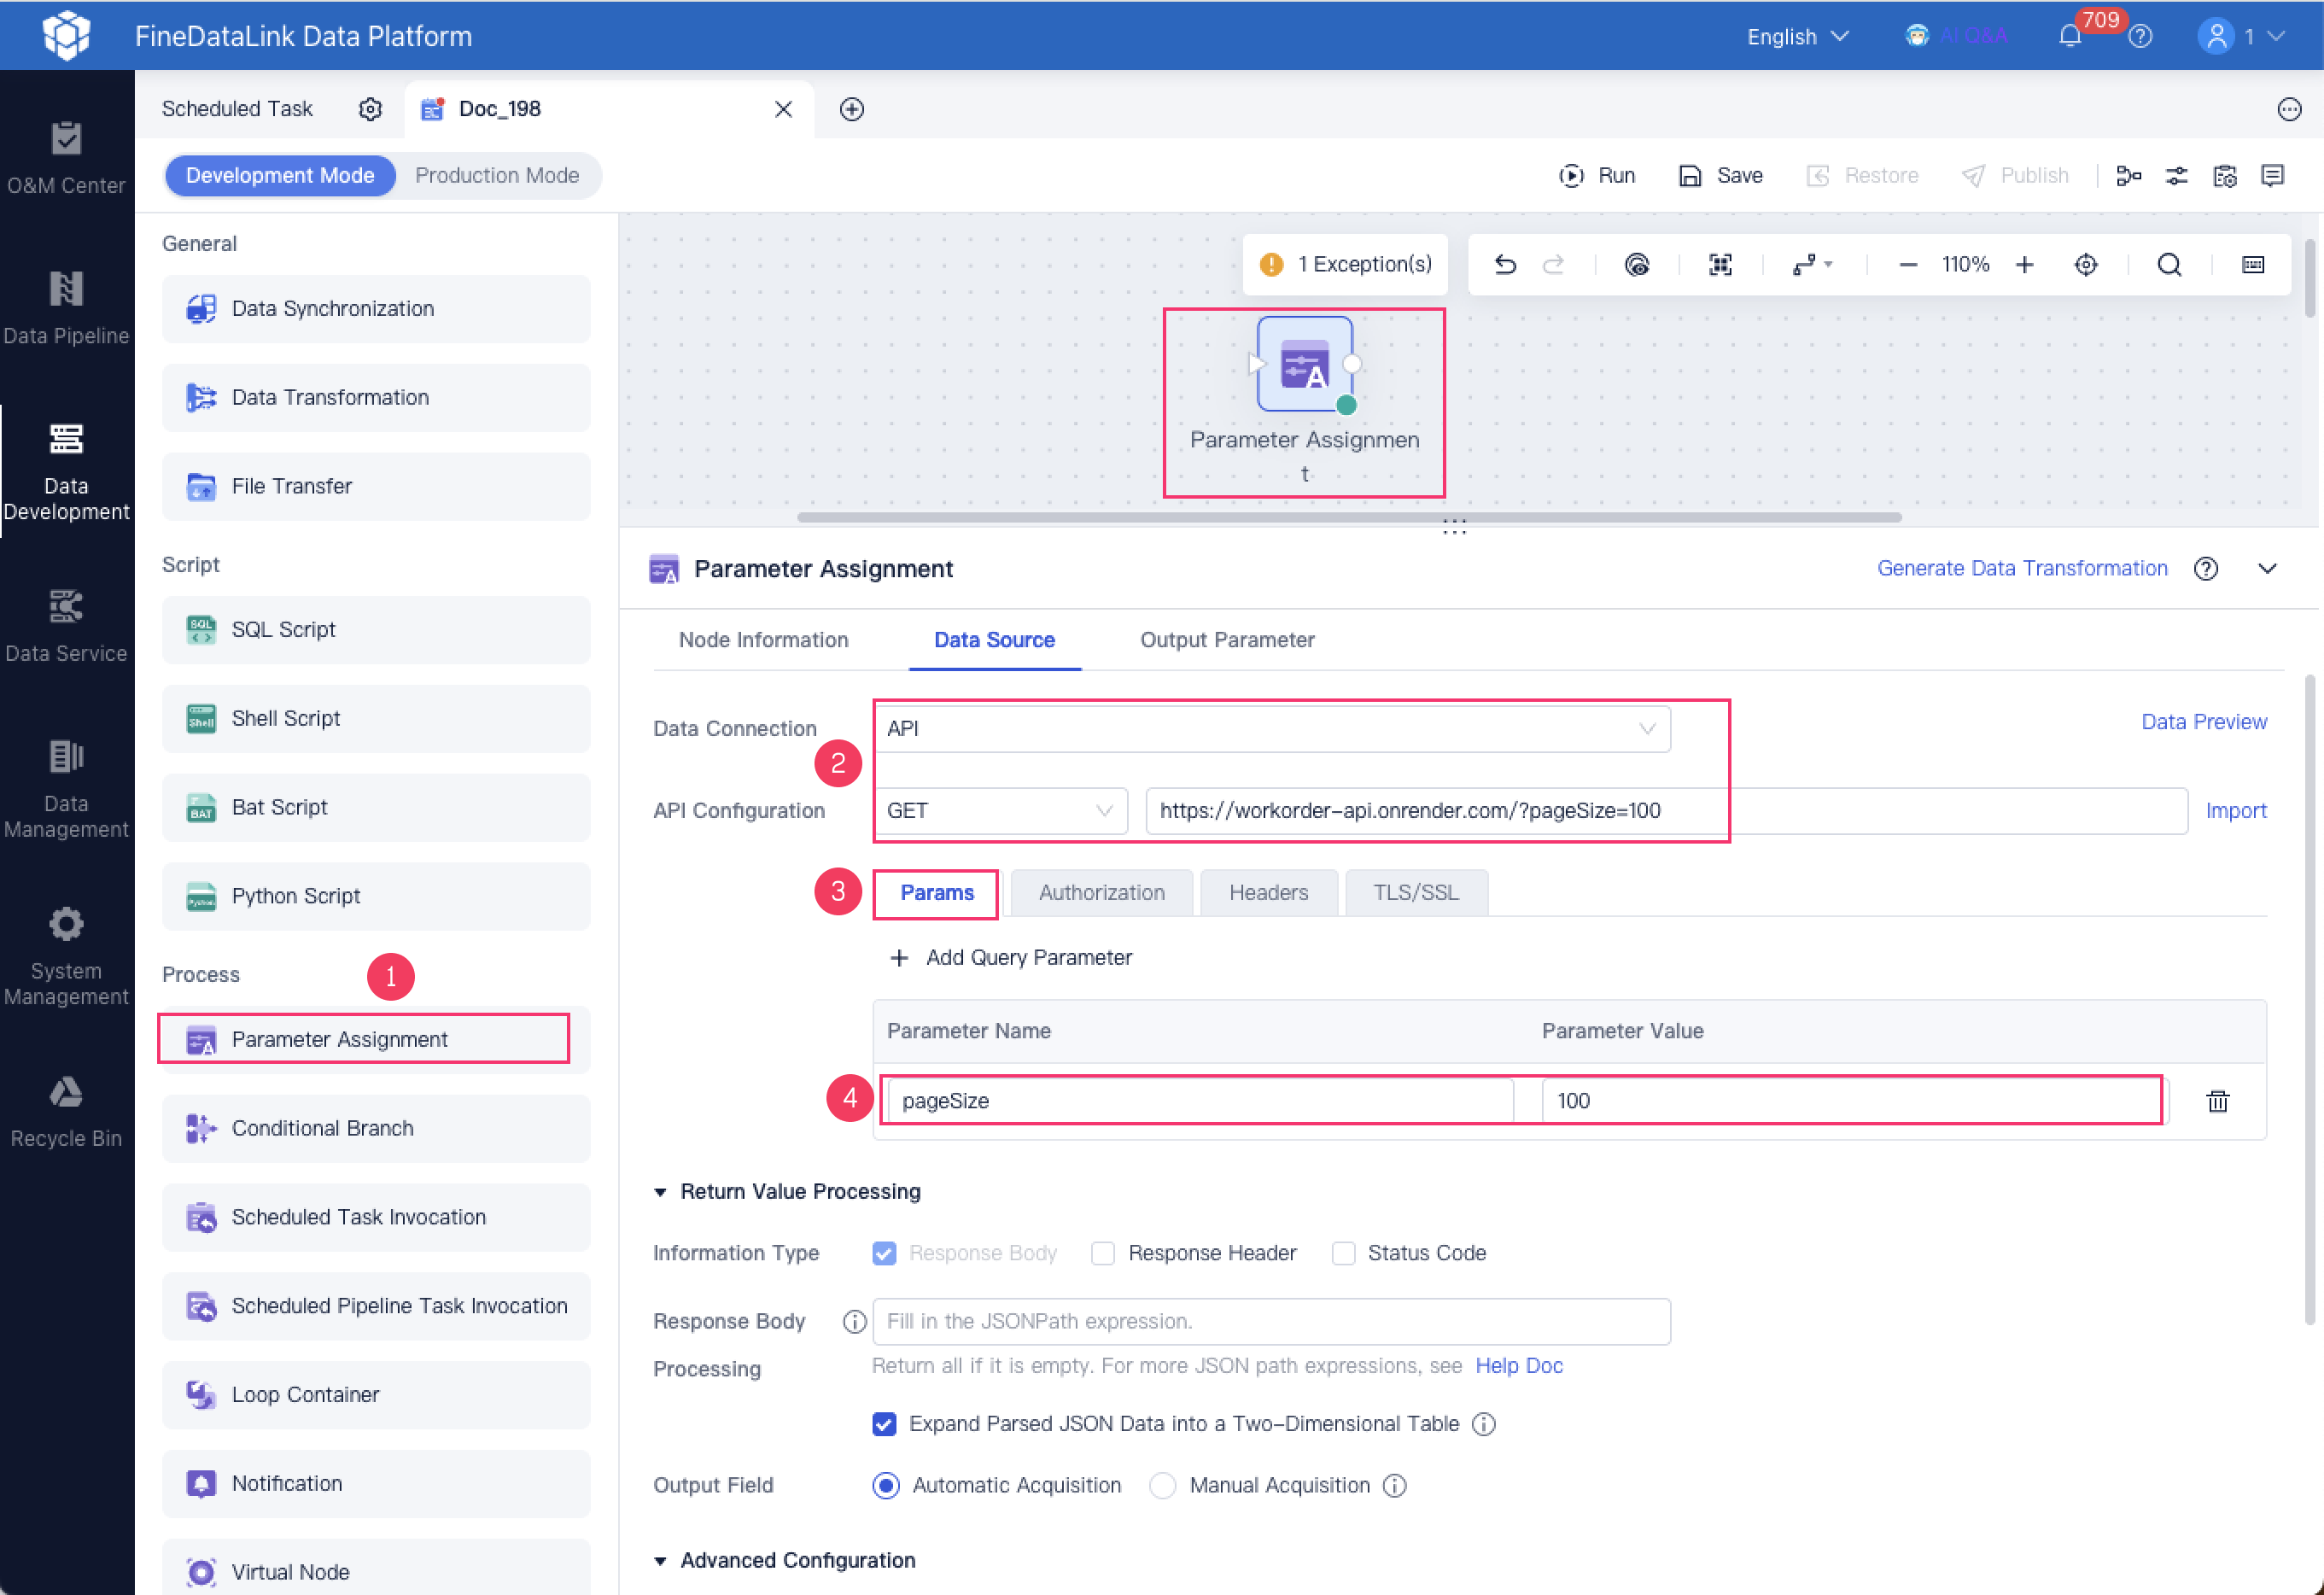Click Add Query Parameter

coord(1011,957)
